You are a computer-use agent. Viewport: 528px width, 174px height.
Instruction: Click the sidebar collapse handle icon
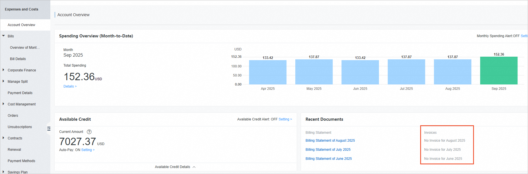pyautogui.click(x=49, y=129)
